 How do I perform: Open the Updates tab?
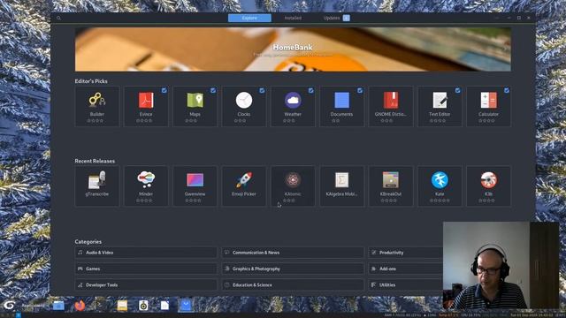[x=336, y=18]
